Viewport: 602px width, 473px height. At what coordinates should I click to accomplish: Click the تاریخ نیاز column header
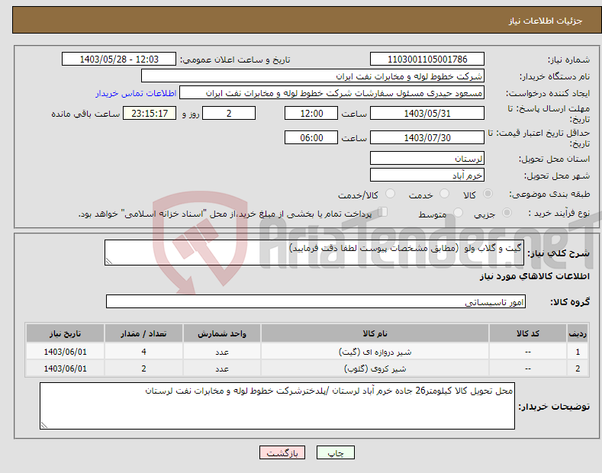tap(66, 333)
